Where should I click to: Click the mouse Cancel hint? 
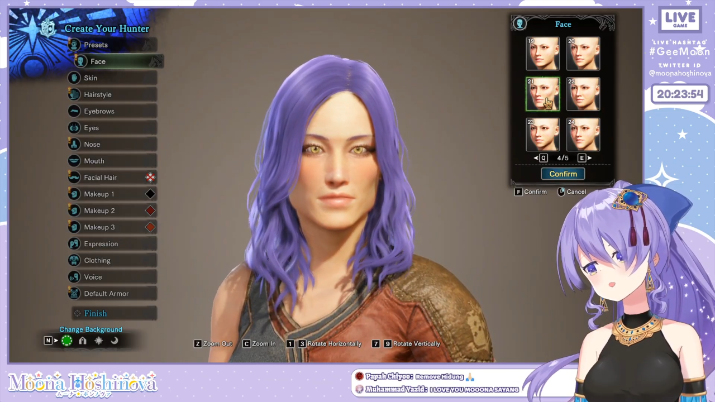tap(572, 192)
